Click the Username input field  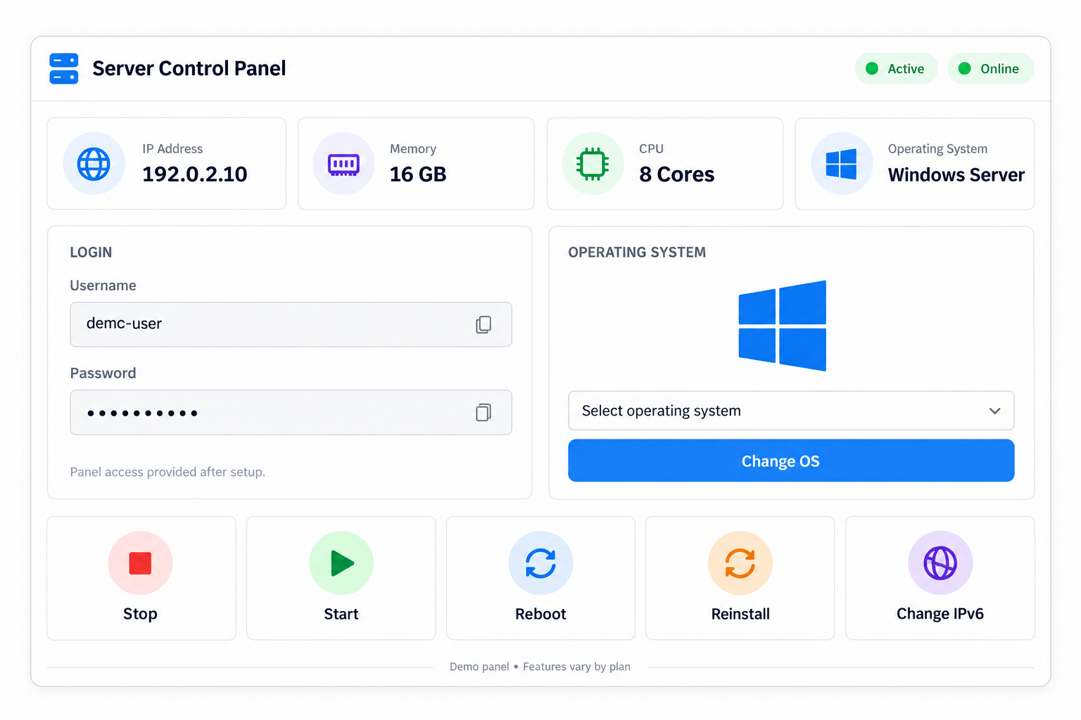click(291, 324)
